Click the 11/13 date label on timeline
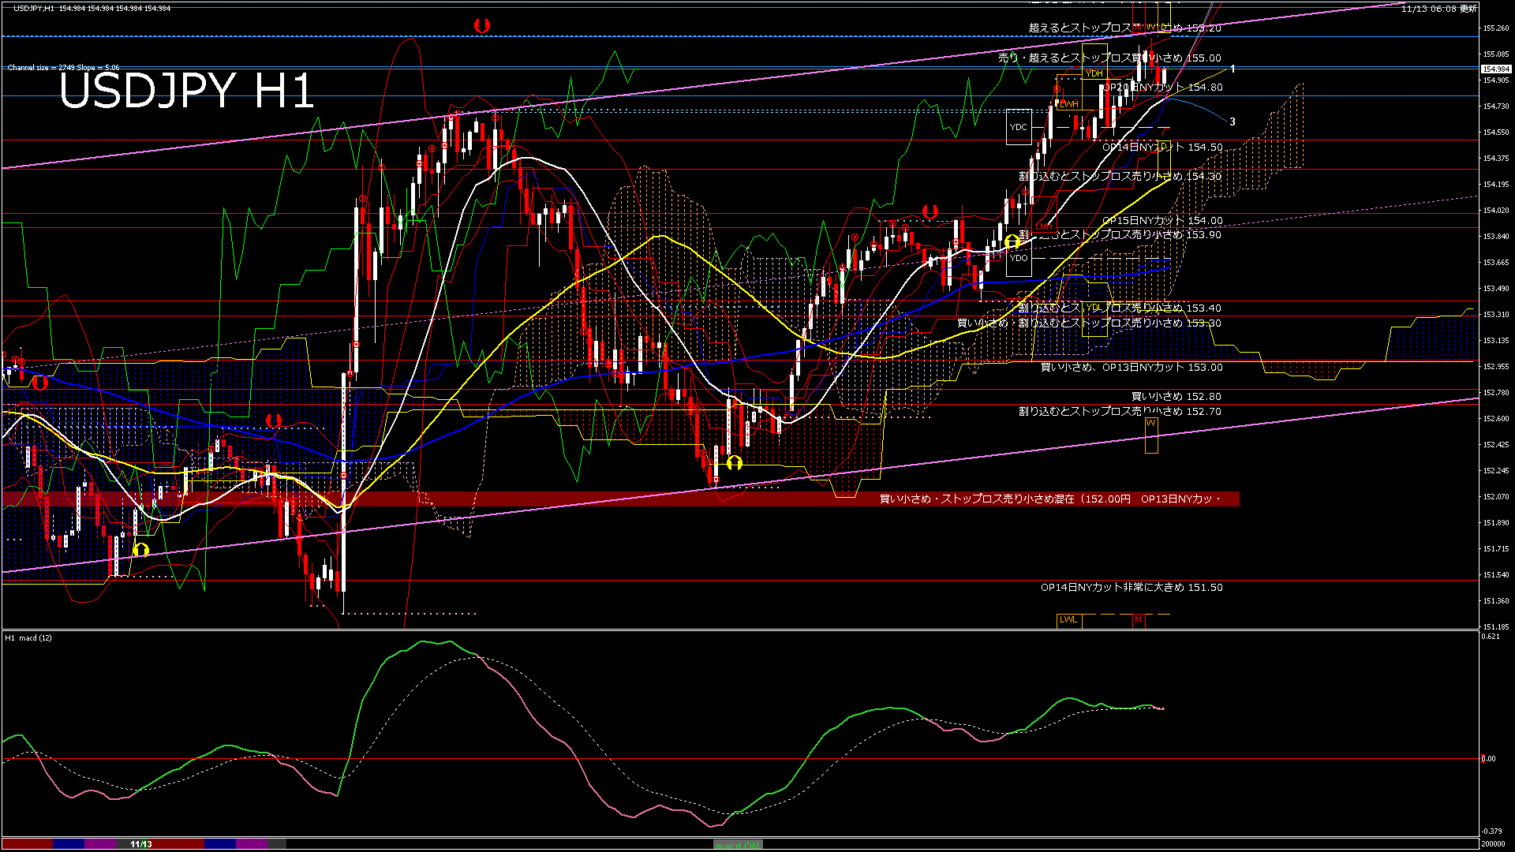The width and height of the screenshot is (1515, 852). pos(140,844)
